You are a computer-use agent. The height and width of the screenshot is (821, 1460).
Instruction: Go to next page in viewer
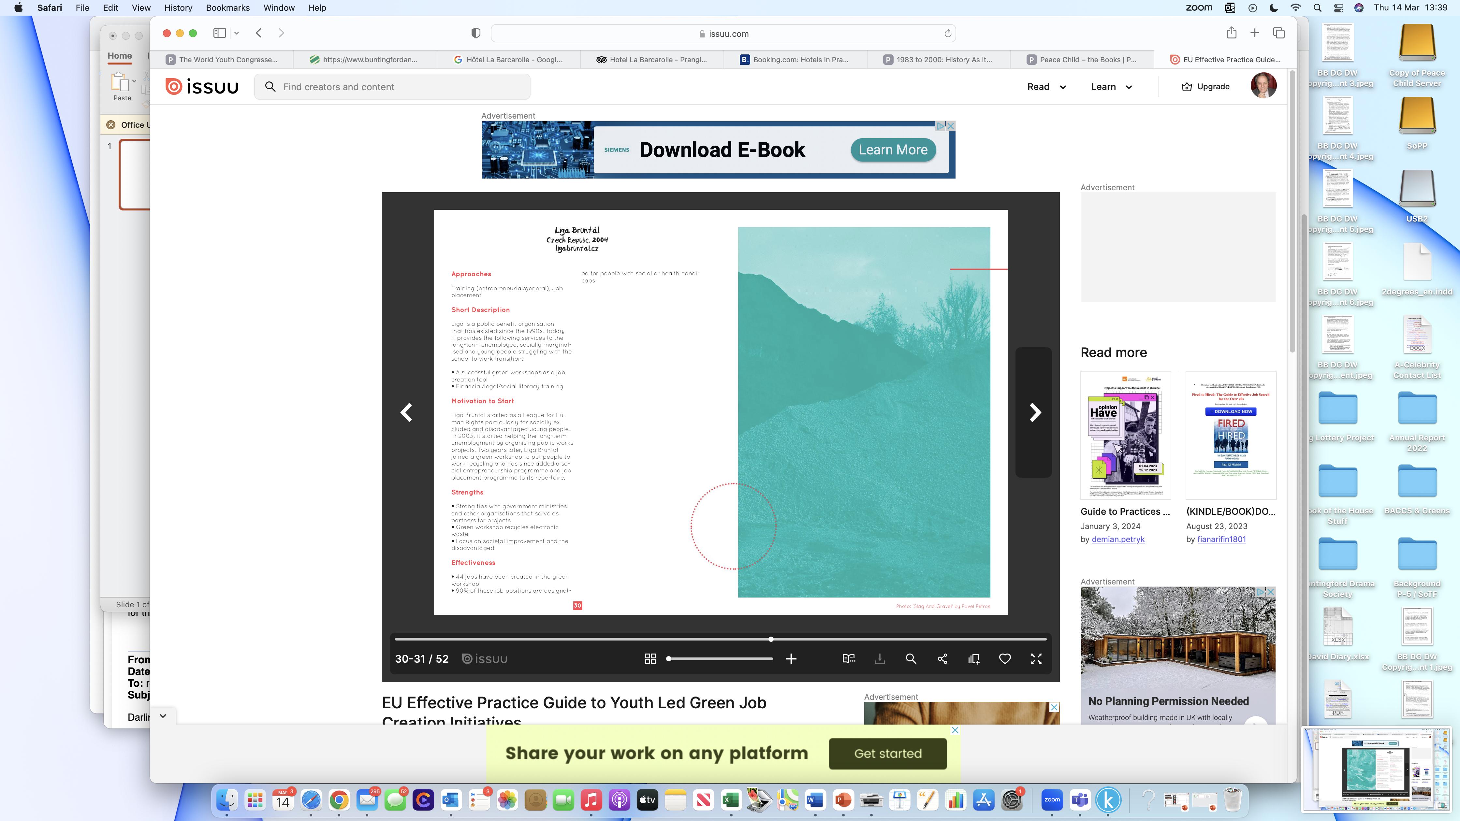point(1034,412)
